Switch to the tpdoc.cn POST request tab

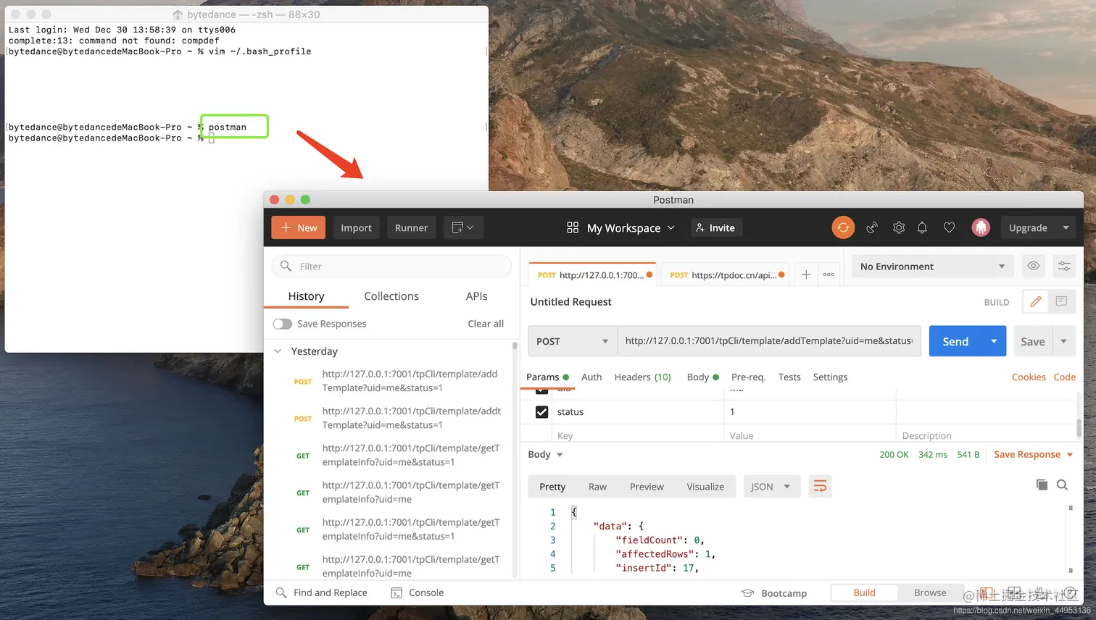[x=725, y=275]
